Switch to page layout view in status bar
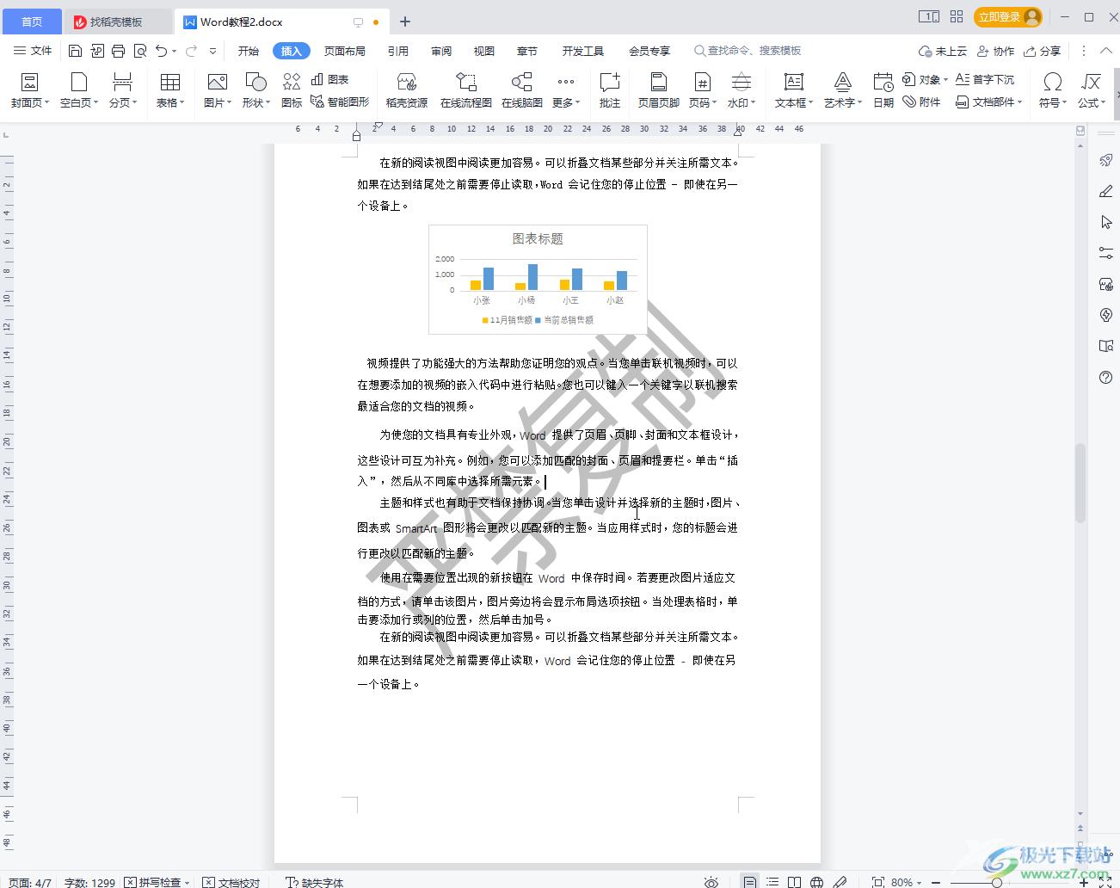This screenshot has width=1120, height=888. coord(750,882)
